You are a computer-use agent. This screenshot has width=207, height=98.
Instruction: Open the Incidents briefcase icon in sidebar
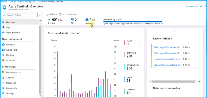pos(3,45)
